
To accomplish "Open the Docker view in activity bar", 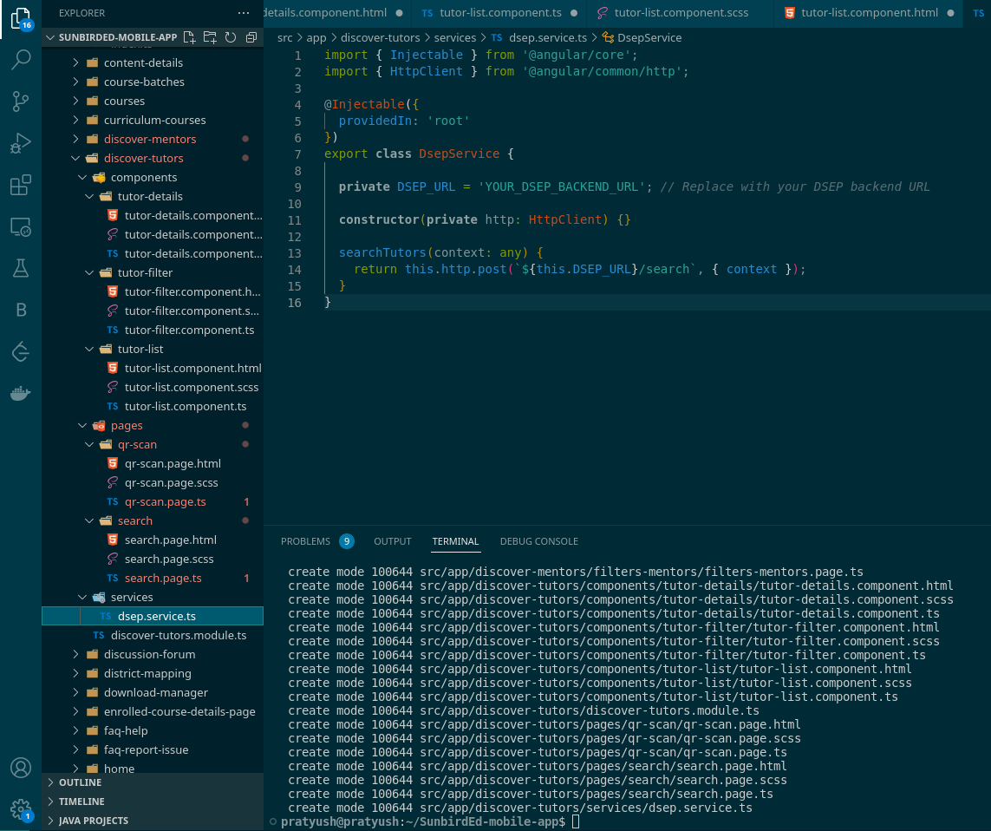I will [x=21, y=393].
